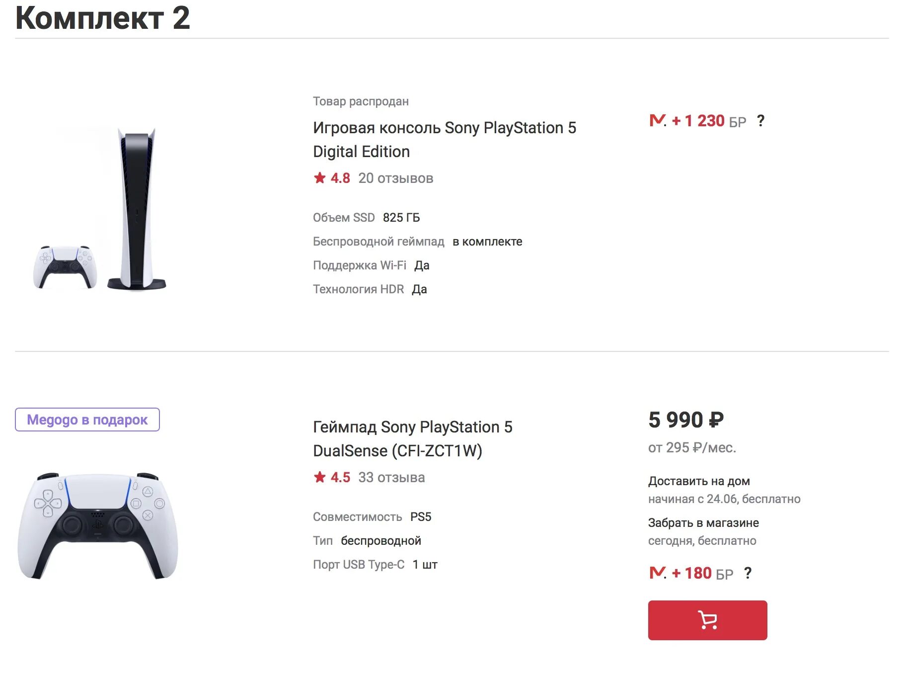The height and width of the screenshot is (682, 903).
Task: Click the bonus question mark for DualSense
Action: point(748,573)
